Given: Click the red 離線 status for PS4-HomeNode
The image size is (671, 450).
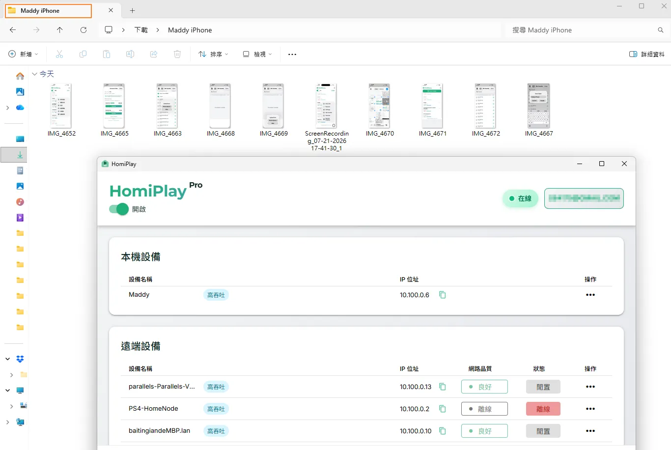Looking at the screenshot, I should pos(543,409).
